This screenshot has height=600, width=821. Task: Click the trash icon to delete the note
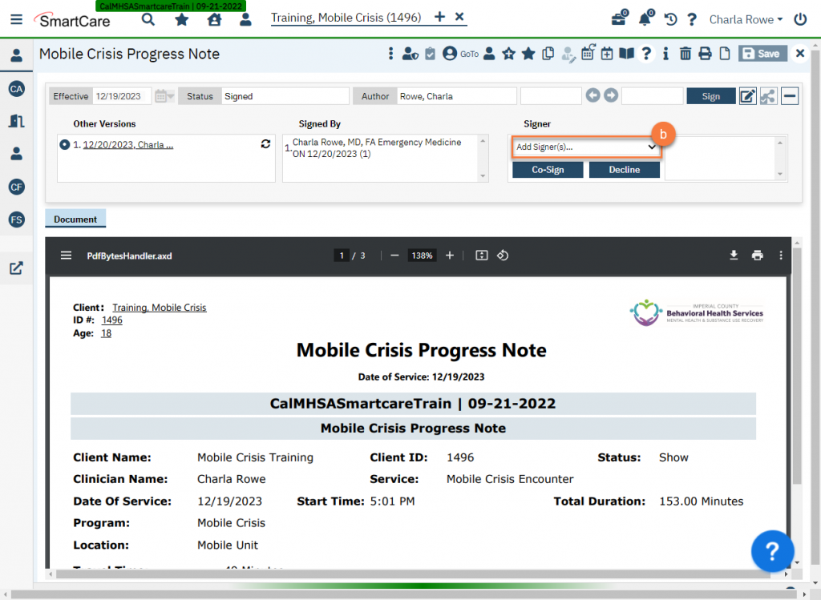[686, 53]
